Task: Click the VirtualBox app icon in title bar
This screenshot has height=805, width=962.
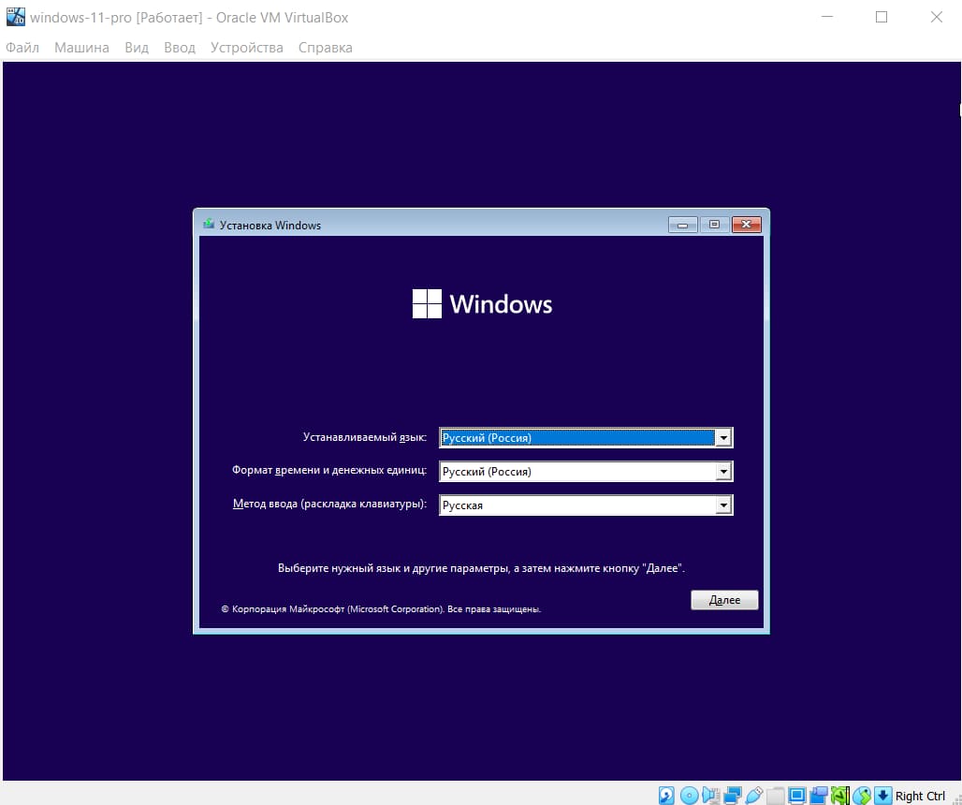Action: pos(15,17)
